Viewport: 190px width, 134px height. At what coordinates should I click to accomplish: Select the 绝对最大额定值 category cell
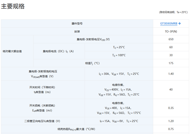[x=17, y=51]
